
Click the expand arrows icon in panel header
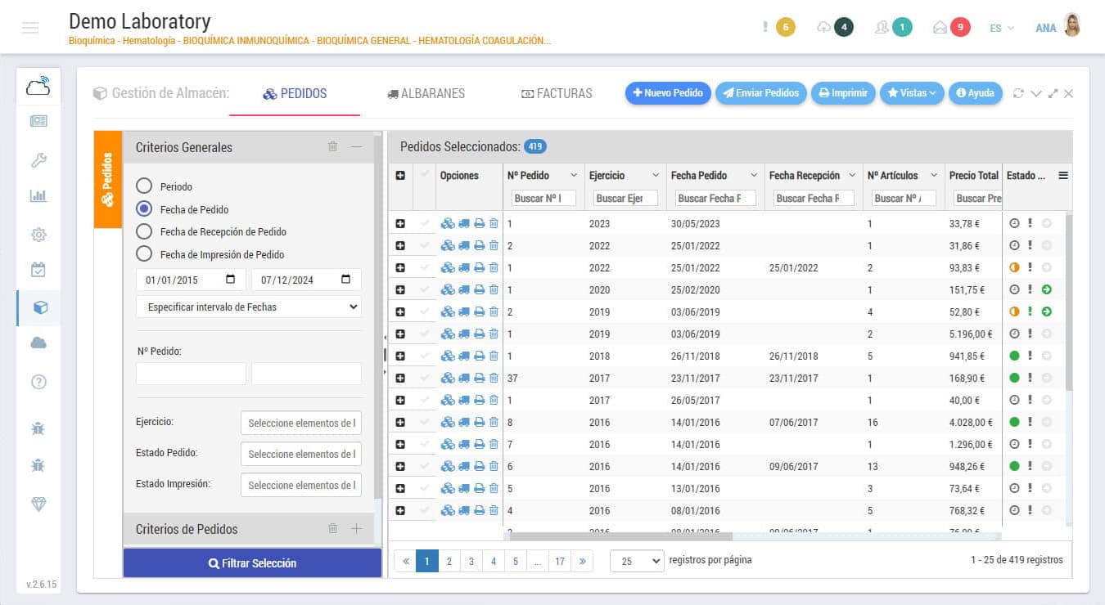point(1053,93)
